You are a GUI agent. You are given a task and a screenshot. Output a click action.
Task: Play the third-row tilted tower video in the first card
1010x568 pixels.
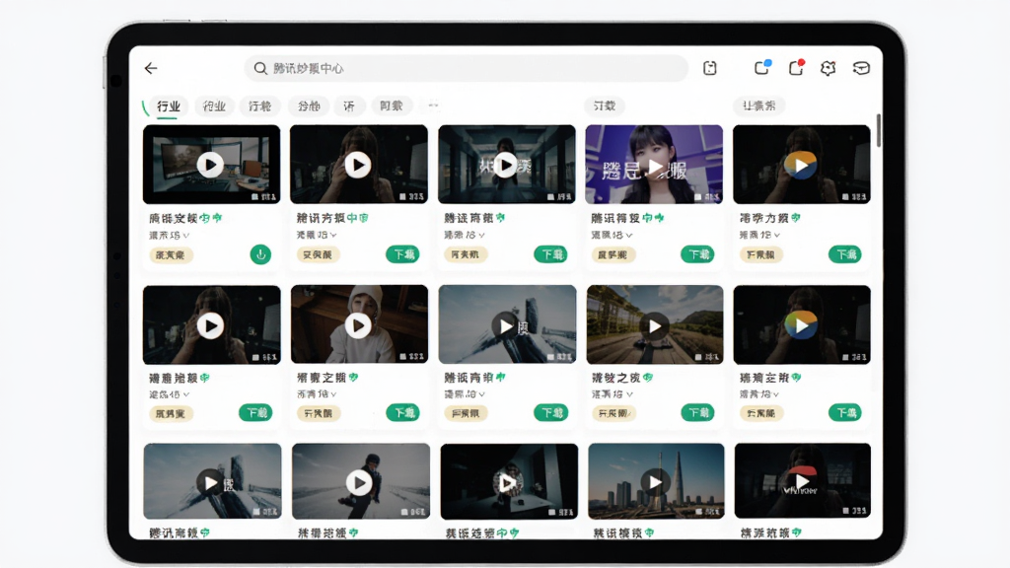click(x=211, y=482)
